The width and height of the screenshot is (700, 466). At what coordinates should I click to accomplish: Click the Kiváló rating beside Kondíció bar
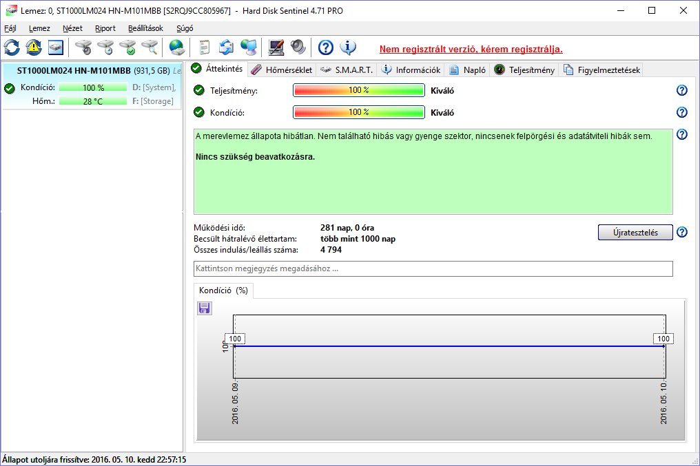click(442, 112)
